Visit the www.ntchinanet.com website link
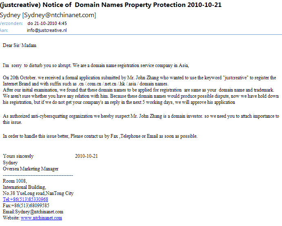 pyautogui.click(x=41, y=218)
